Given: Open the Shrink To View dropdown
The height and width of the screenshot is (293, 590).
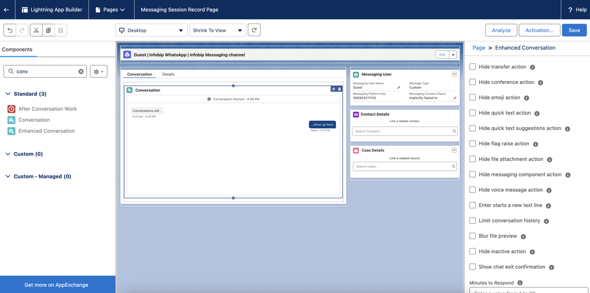Looking at the screenshot, I should tap(218, 31).
